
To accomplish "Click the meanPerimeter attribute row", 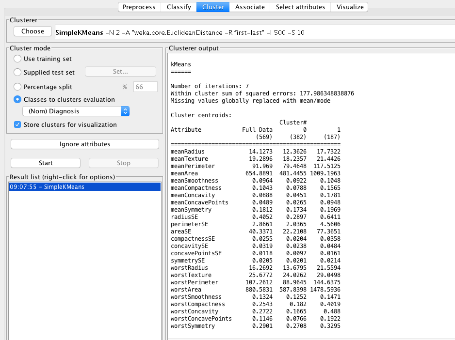I will [x=255, y=166].
